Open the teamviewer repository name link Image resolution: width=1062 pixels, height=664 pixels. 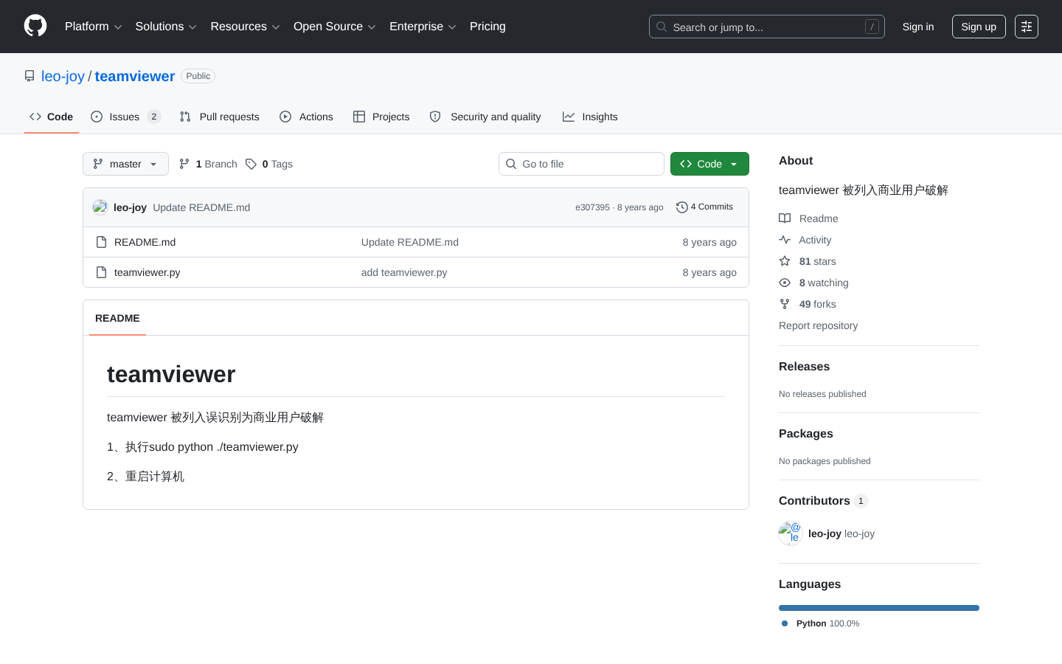click(135, 76)
